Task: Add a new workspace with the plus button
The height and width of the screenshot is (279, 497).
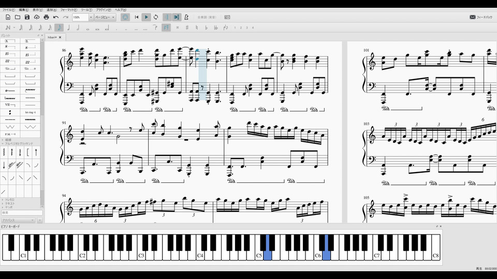Action: click(40, 220)
